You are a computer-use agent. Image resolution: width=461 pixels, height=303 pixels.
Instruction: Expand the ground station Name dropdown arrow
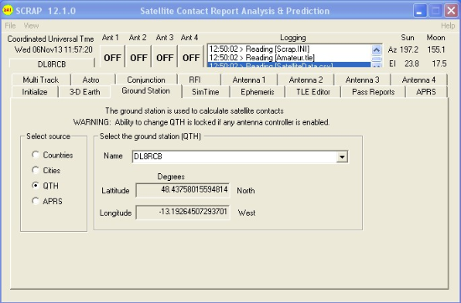tap(342, 157)
